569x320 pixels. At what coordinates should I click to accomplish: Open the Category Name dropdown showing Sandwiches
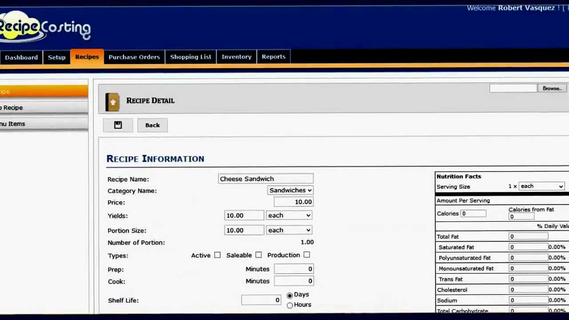[291, 190]
